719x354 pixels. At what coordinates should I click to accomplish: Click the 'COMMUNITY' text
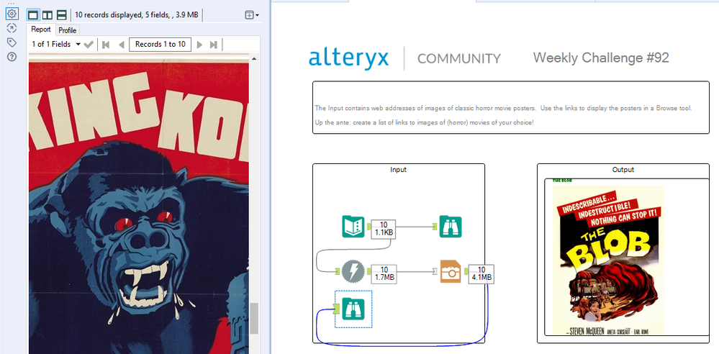click(459, 59)
